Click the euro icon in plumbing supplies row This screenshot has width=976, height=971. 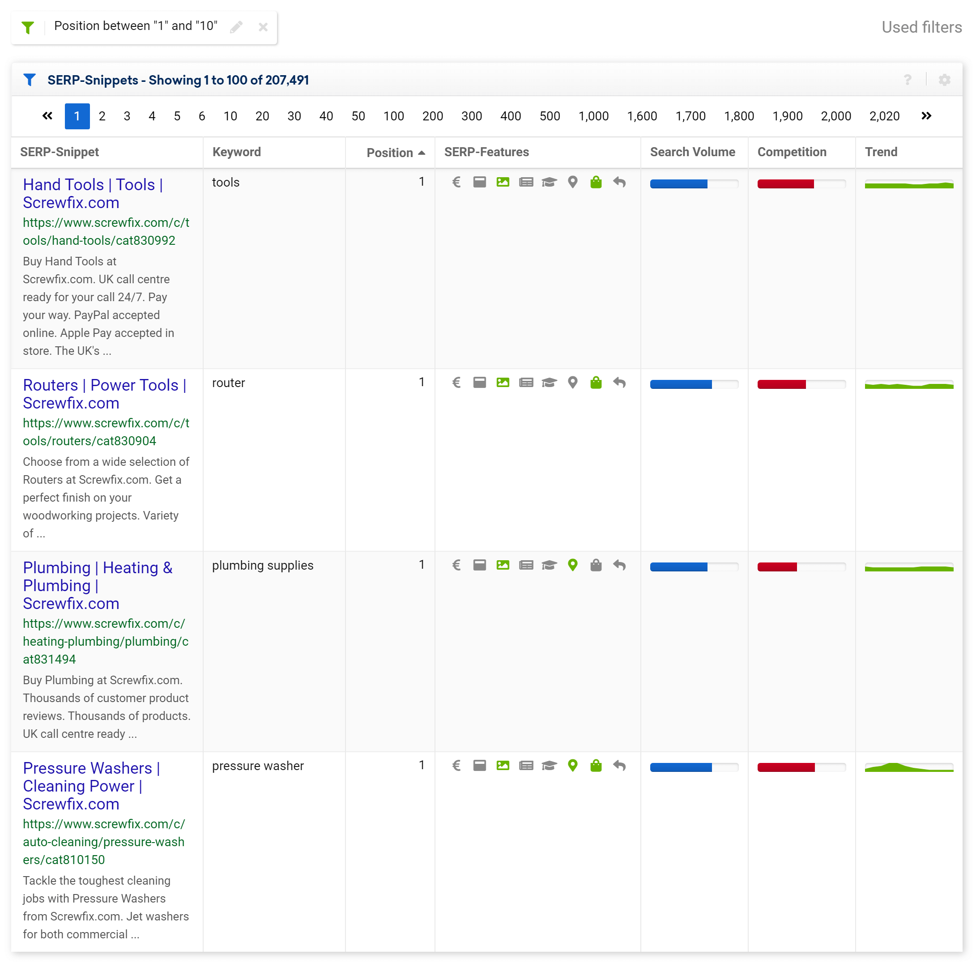[x=456, y=565]
